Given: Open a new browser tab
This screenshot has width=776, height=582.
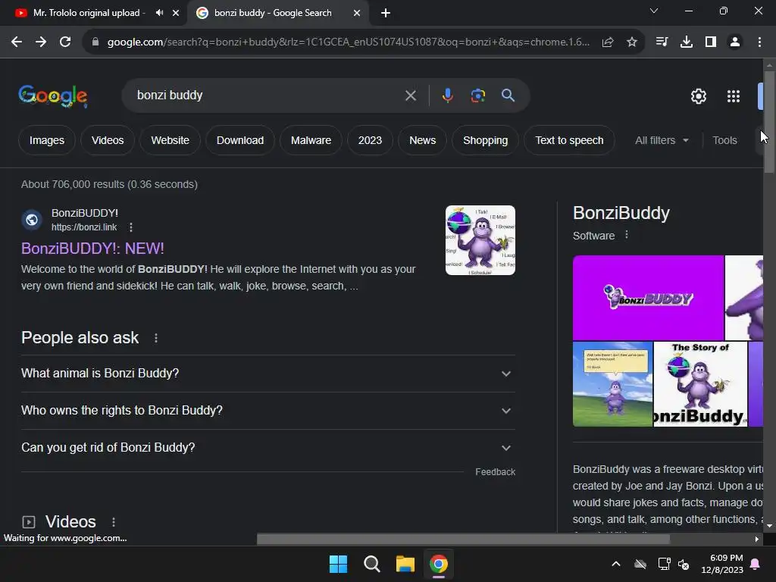Looking at the screenshot, I should tap(386, 13).
